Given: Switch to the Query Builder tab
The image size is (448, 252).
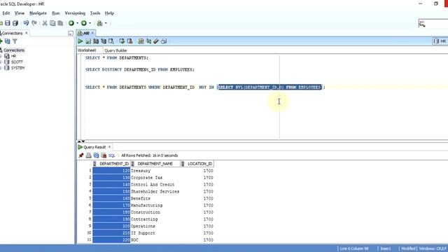Looking at the screenshot, I should [x=115, y=50].
